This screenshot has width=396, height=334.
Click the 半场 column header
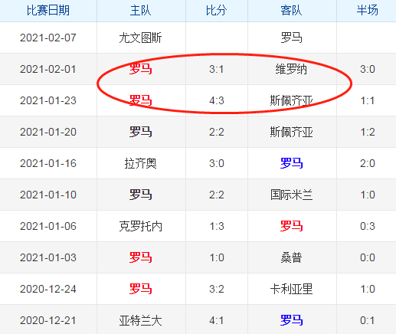pos(367,11)
